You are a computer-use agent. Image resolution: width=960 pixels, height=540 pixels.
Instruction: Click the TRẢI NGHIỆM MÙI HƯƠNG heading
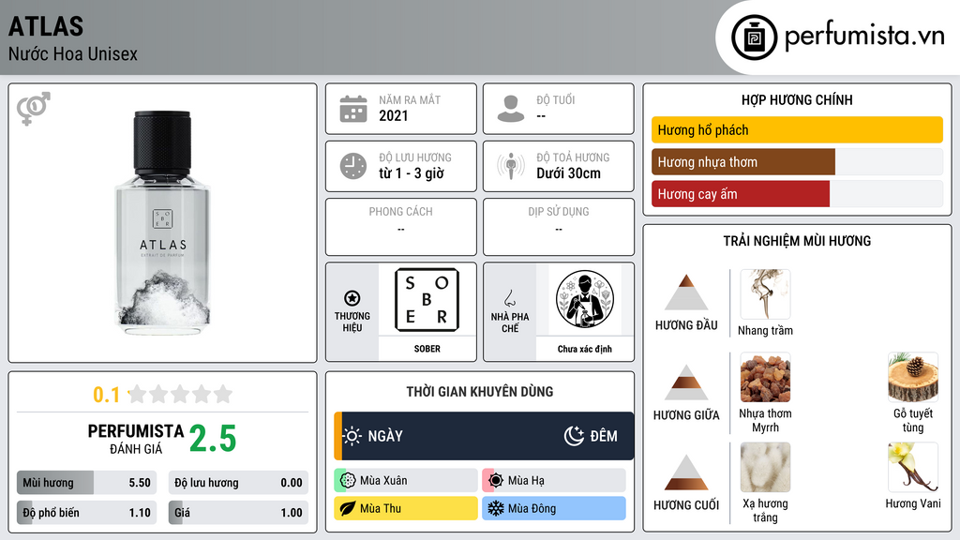pos(797,241)
